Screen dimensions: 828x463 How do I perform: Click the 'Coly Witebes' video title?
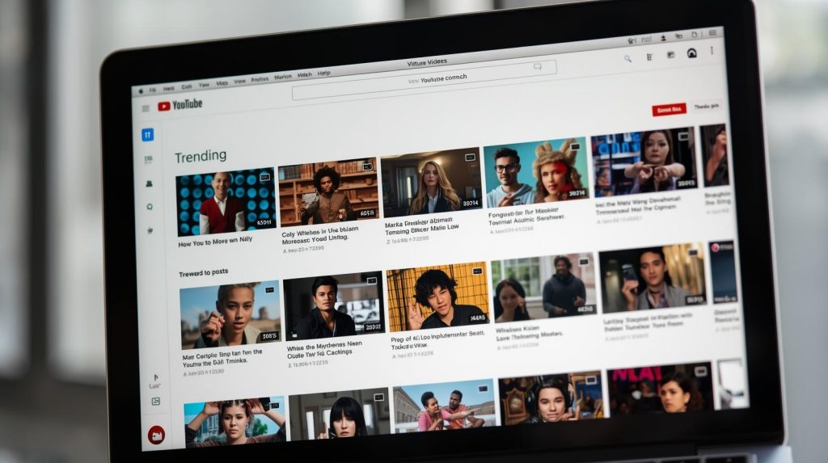(320, 235)
